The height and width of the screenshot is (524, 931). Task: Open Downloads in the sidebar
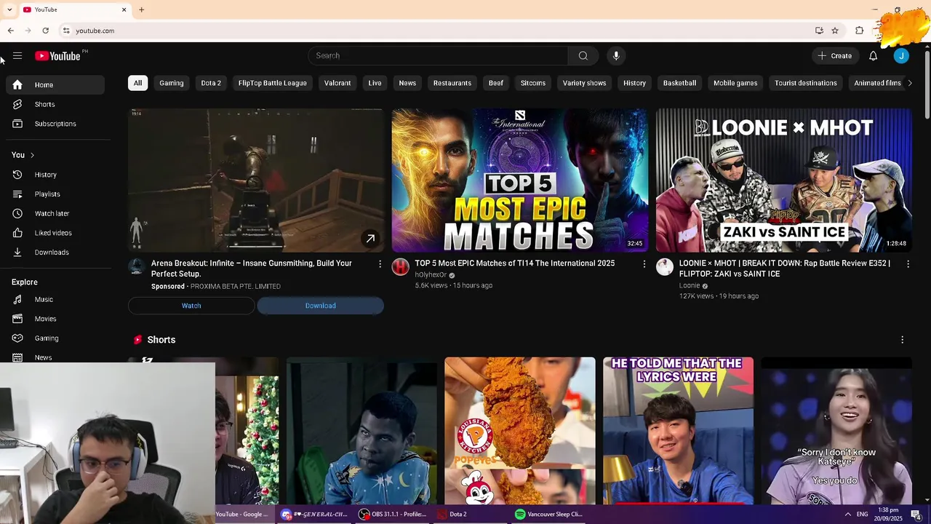pos(55,253)
